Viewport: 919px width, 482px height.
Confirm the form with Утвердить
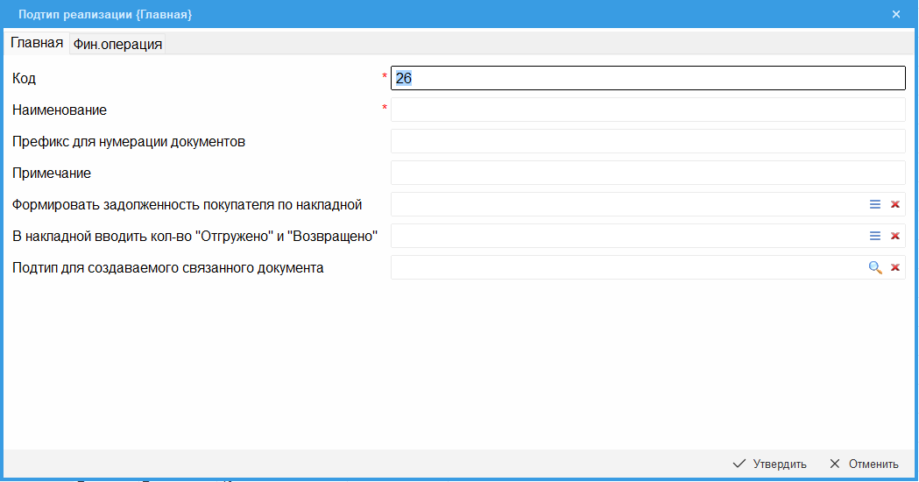tap(769, 464)
